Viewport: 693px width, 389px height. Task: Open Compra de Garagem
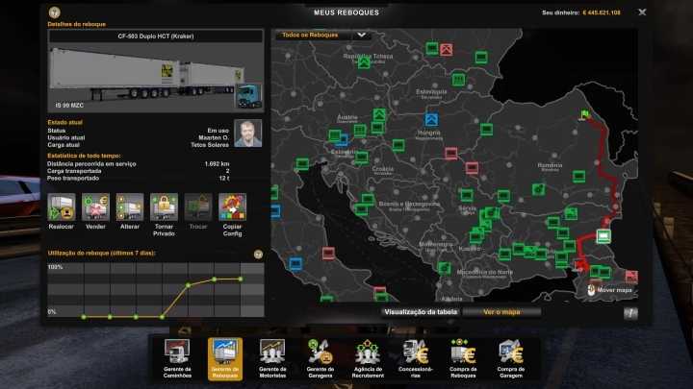(x=511, y=358)
